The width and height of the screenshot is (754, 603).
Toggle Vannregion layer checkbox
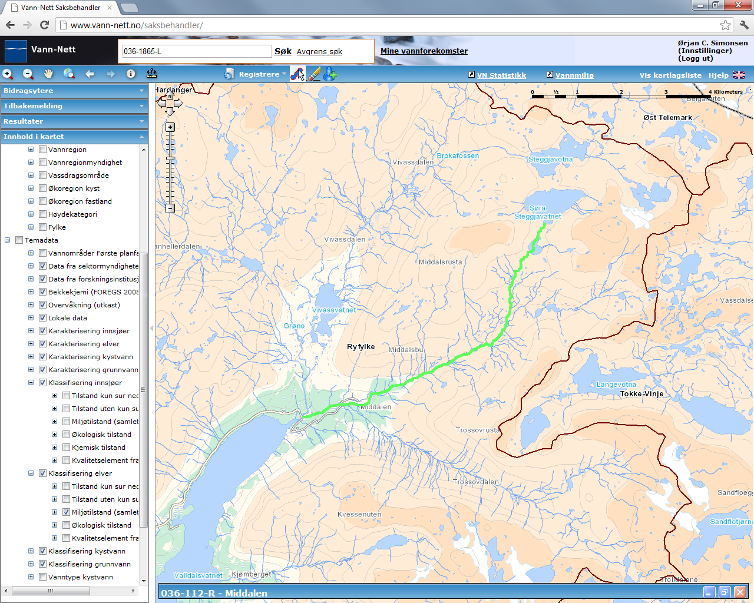[42, 150]
